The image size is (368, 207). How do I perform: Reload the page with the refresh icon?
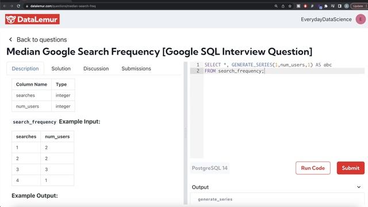(18, 6)
